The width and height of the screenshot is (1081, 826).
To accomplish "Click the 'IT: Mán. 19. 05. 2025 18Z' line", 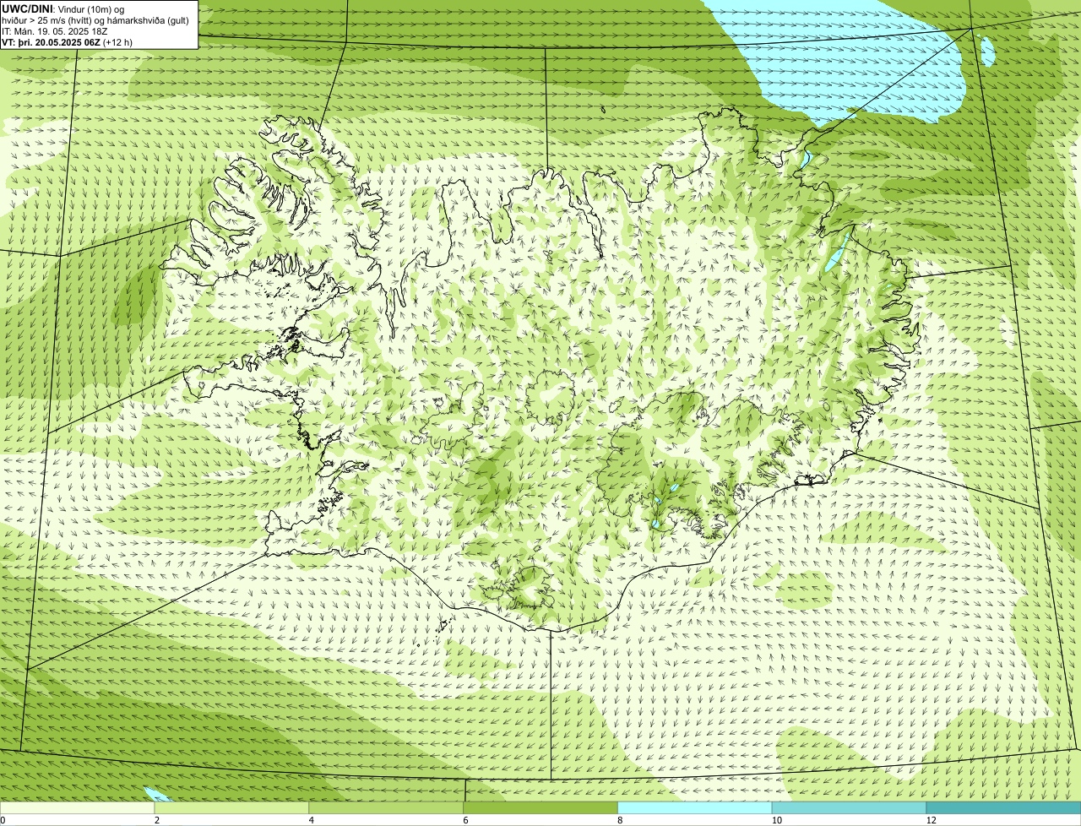I will (x=55, y=30).
